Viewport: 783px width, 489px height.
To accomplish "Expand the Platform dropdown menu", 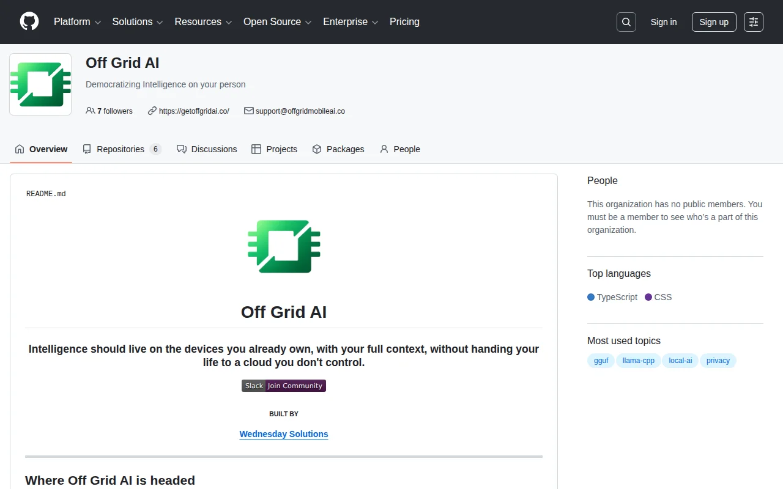I will 78,22.
